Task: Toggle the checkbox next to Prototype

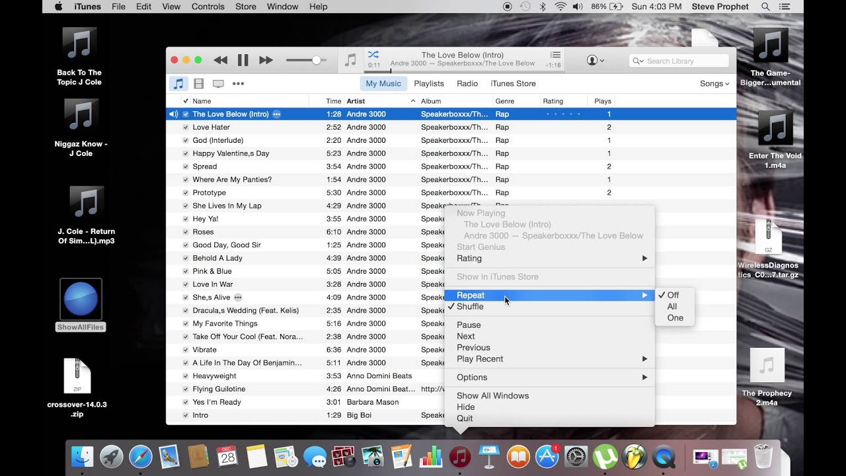Action: click(186, 192)
